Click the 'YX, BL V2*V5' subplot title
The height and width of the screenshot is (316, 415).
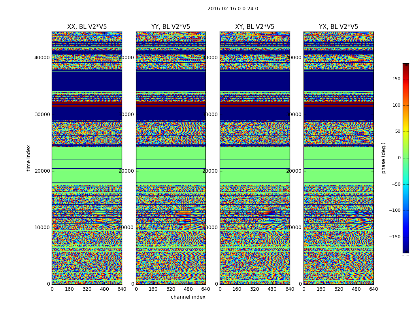tap(338, 27)
